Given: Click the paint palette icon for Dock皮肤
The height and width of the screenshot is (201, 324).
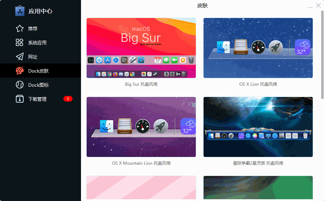Looking at the screenshot, I should coord(20,71).
